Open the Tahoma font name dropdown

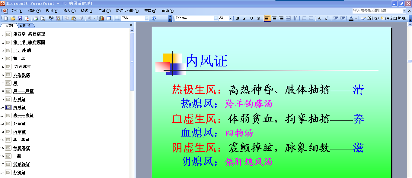click(216, 18)
